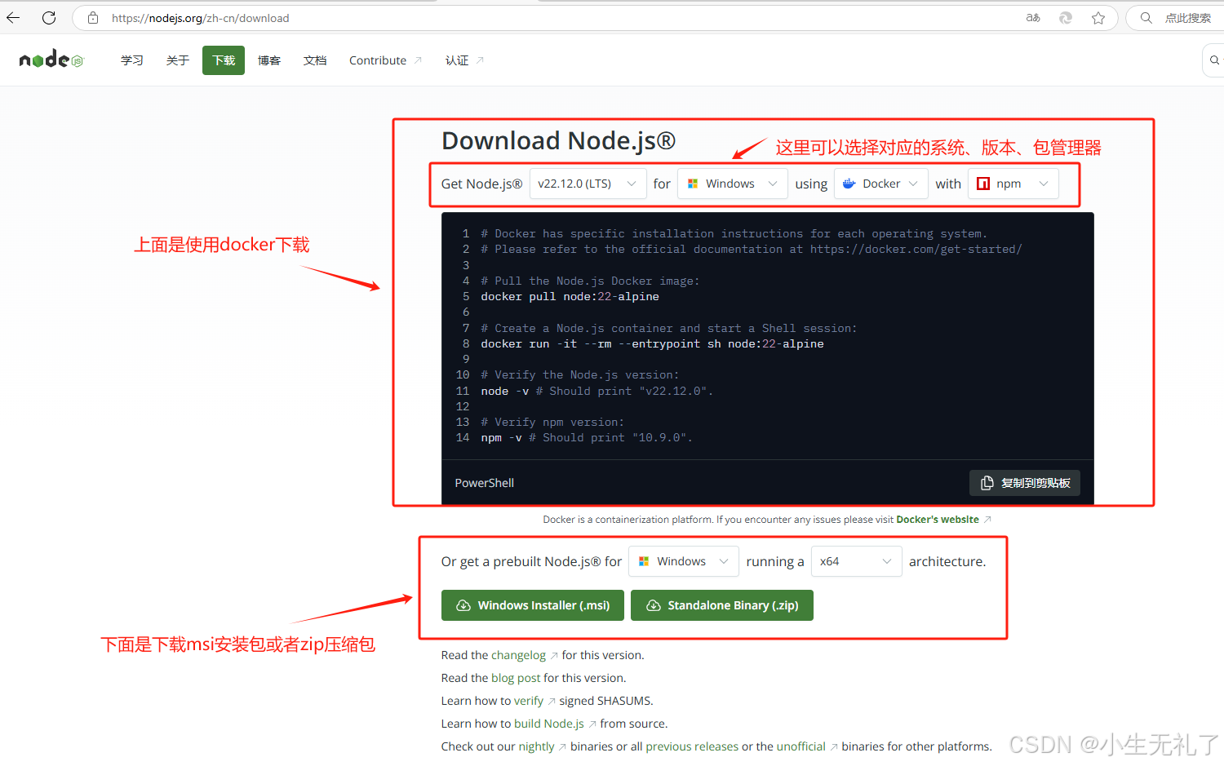
Task: Open the v22.12.0 (LTS) version dropdown
Action: click(588, 184)
